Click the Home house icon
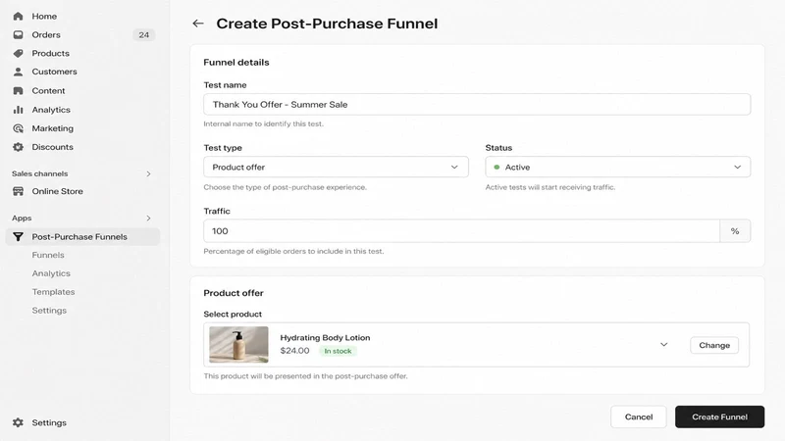The height and width of the screenshot is (441, 785). pyautogui.click(x=18, y=16)
